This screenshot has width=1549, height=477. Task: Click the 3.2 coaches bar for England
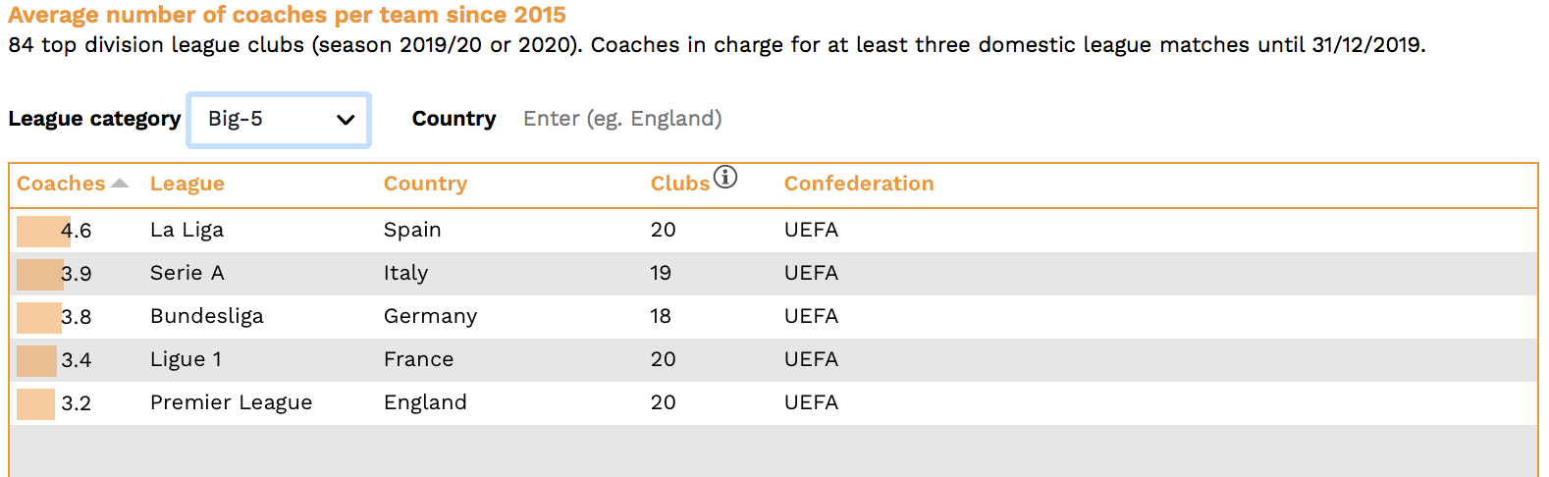tap(35, 404)
